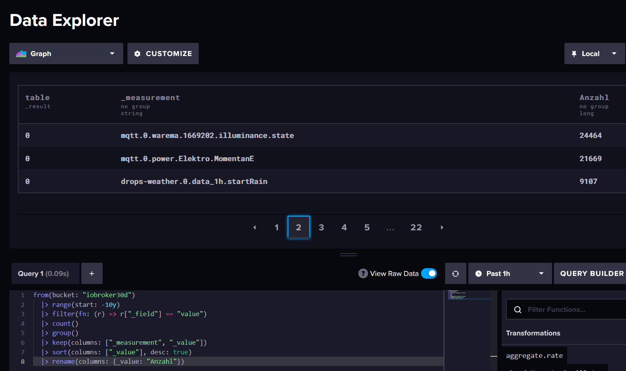Viewport: 626px width, 371px height.
Task: Click the pin icon beside Local
Action: 574,54
